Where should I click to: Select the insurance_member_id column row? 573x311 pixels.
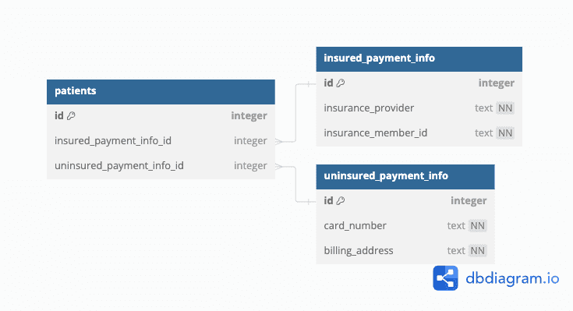click(x=419, y=133)
